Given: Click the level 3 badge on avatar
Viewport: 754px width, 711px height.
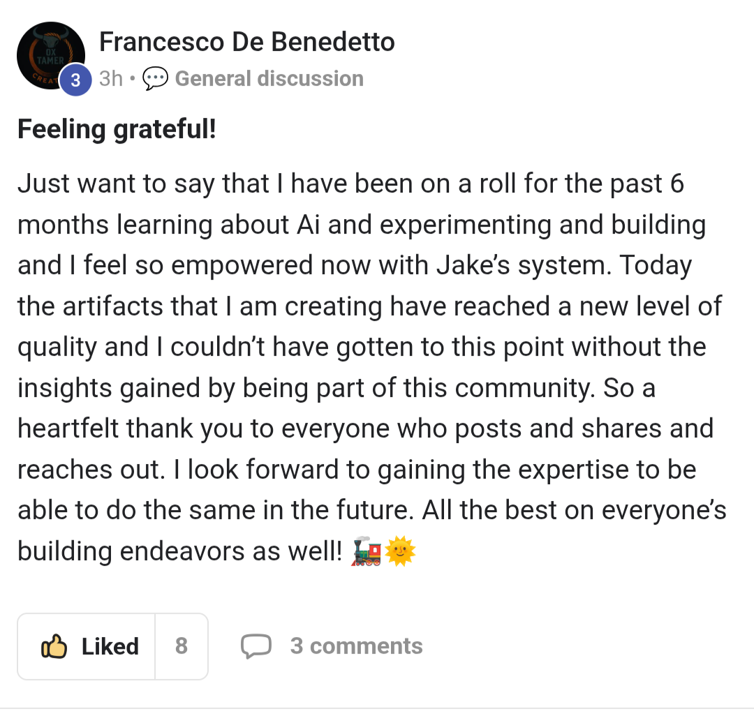Looking at the screenshot, I should 75,80.
